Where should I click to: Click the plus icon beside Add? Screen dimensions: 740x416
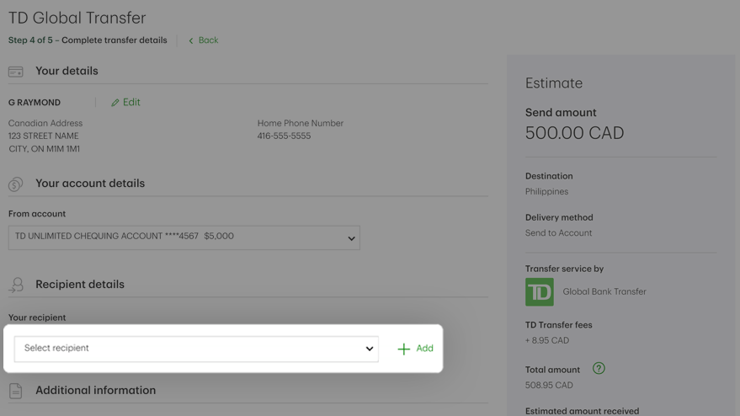tap(403, 349)
